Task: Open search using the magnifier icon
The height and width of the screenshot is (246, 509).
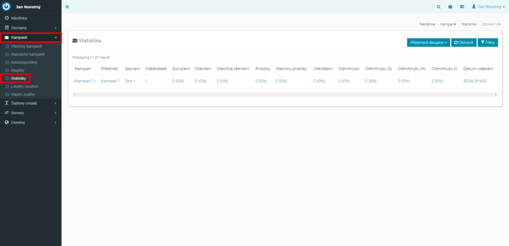Action: coord(438,6)
